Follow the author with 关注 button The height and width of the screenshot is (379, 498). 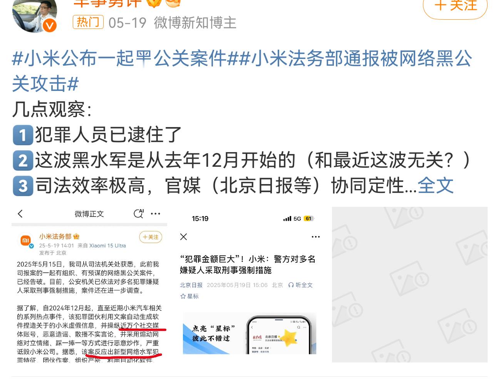(455, 7)
